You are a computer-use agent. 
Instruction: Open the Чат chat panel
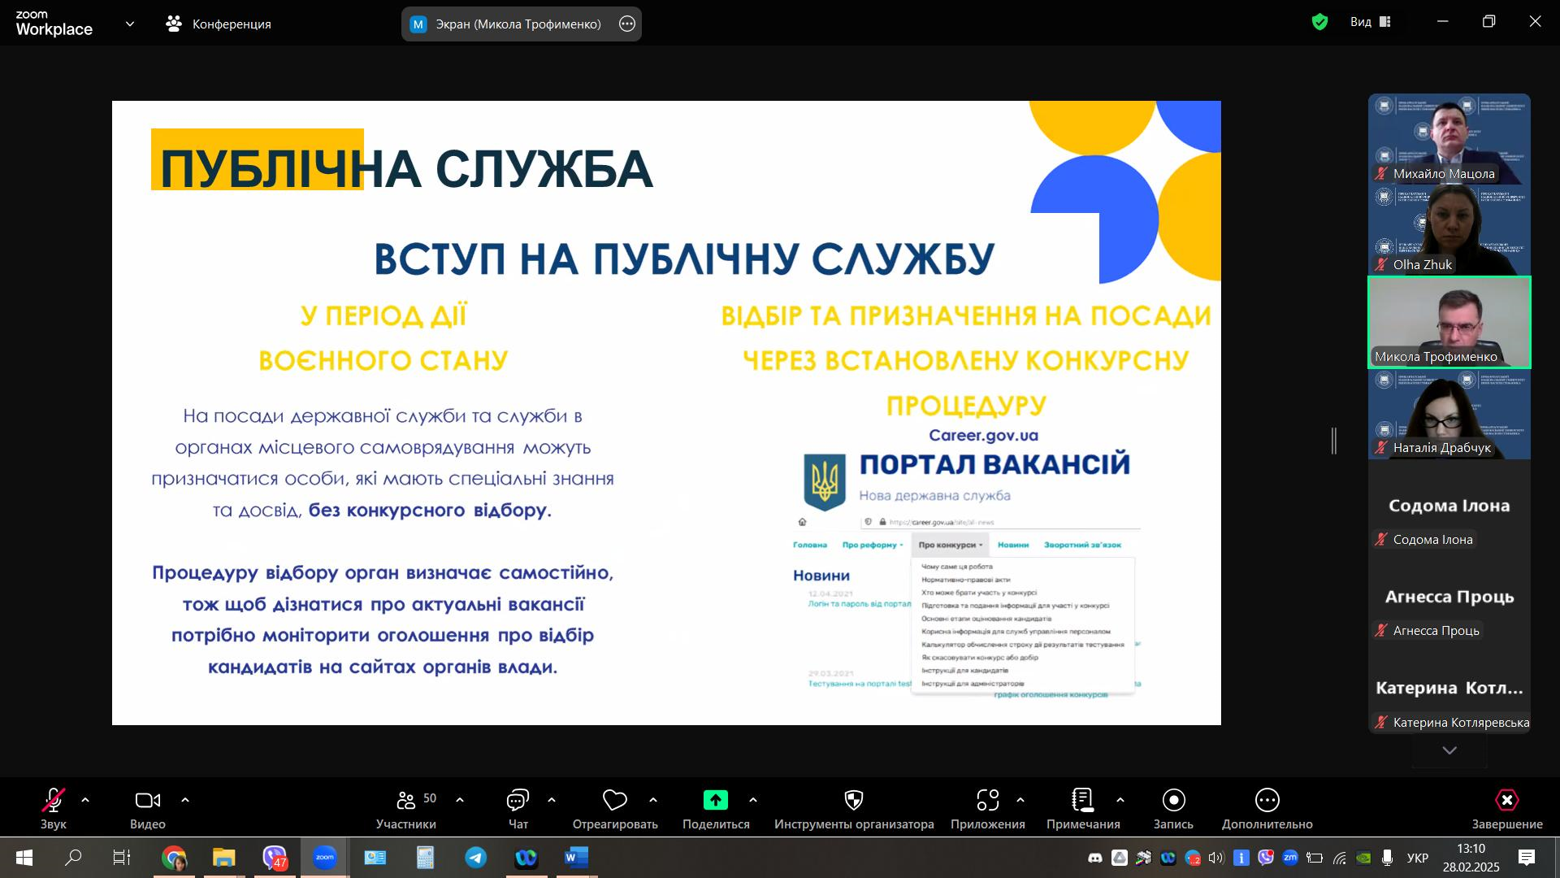518,802
